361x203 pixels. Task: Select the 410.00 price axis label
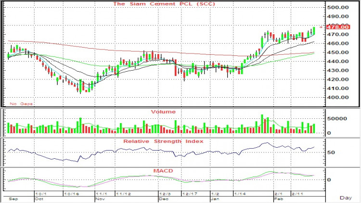pos(338,88)
